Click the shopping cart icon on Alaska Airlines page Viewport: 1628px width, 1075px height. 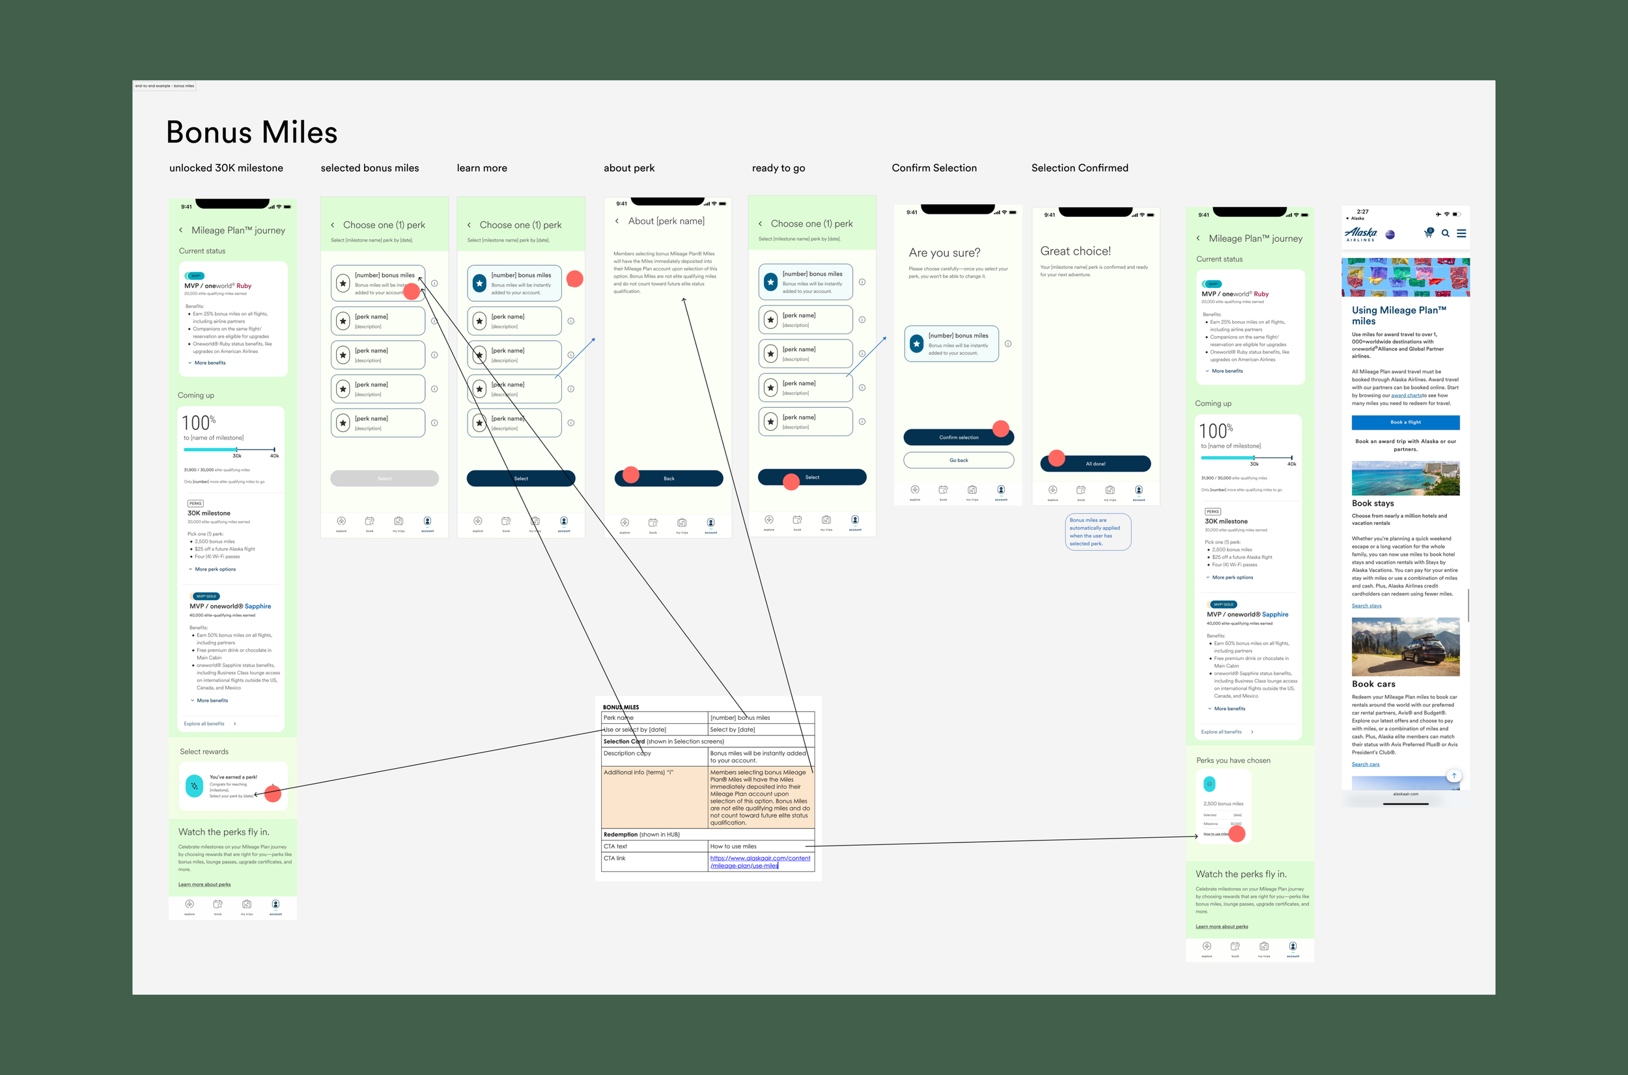coord(1428,234)
